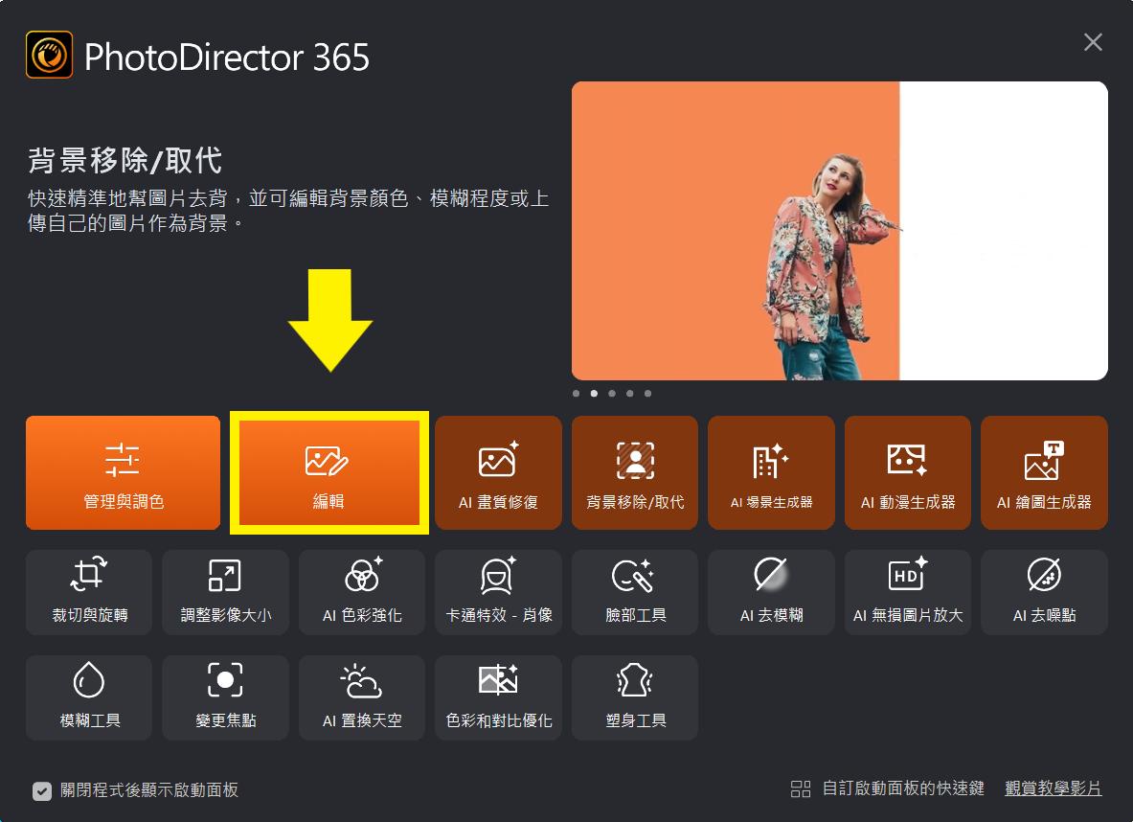Click the PhotoDirector 365 logo icon

49,55
